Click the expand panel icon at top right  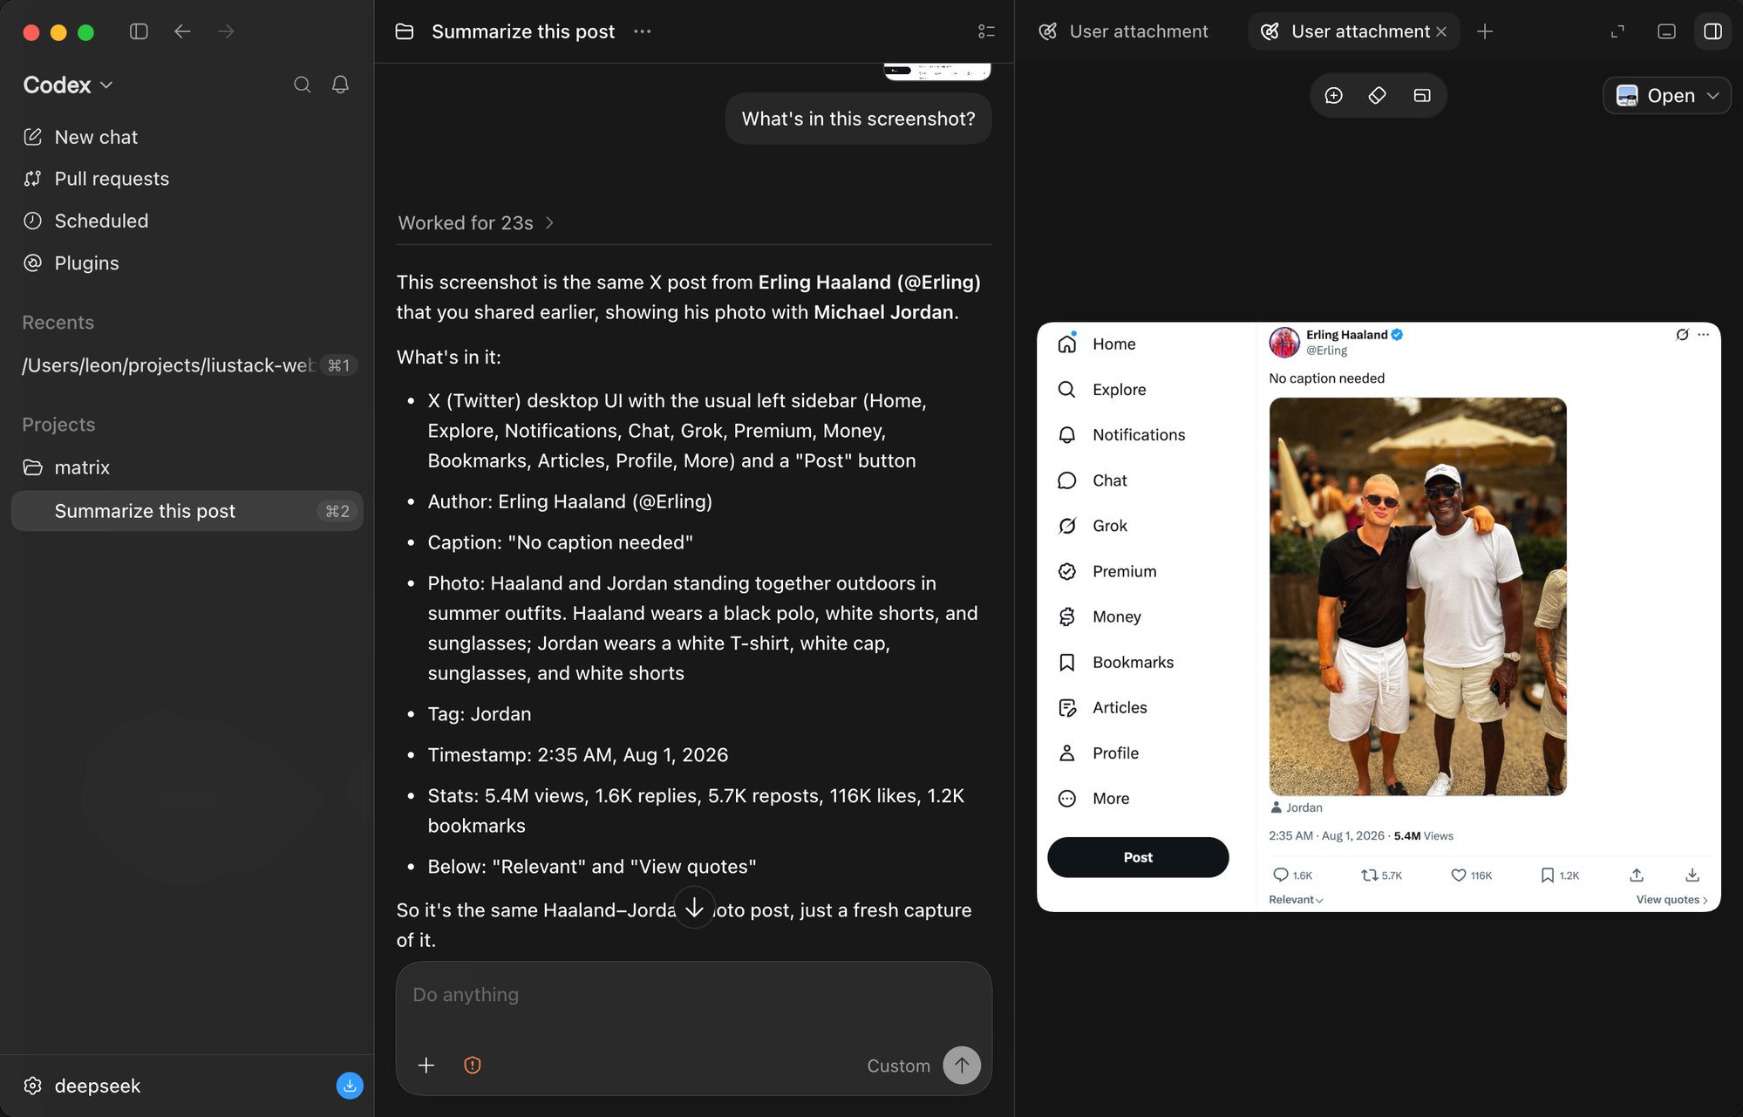pyautogui.click(x=1617, y=31)
